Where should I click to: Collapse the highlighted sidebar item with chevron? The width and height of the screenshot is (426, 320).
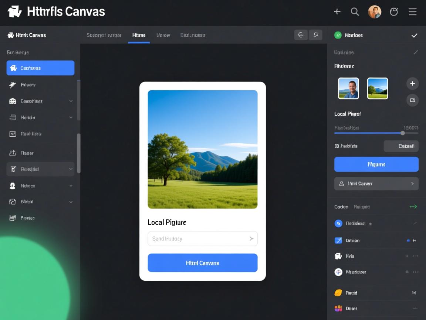[x=71, y=169]
